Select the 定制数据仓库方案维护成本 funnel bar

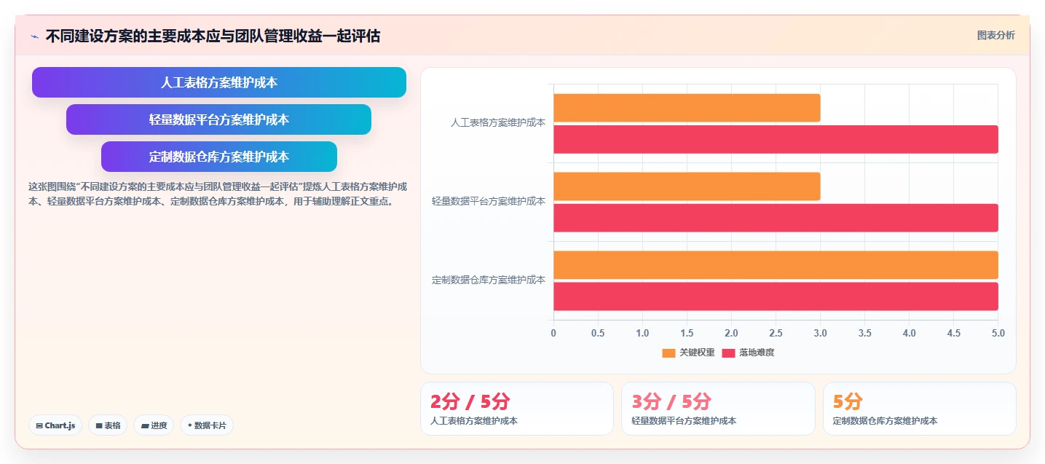[219, 157]
